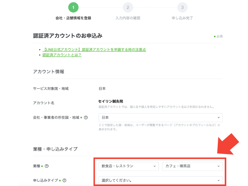Click the green step 1 circle
The width and height of the screenshot is (248, 186).
(73, 7)
